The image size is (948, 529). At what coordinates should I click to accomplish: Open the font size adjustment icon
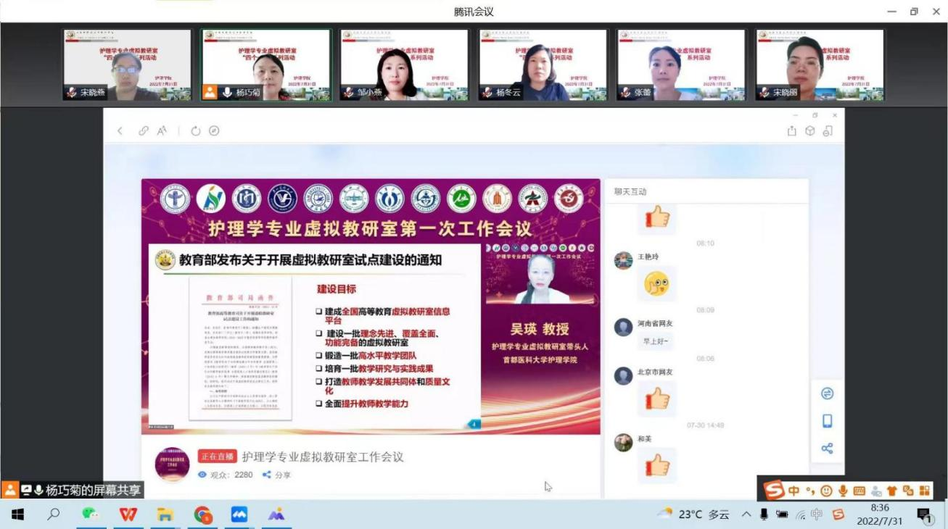[162, 131]
